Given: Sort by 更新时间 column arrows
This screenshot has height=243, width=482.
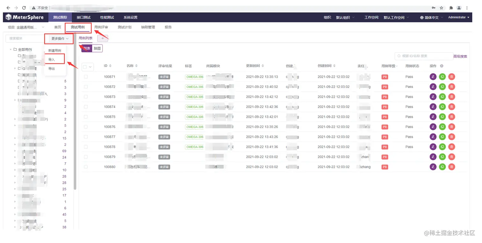Looking at the screenshot, I should [263, 66].
